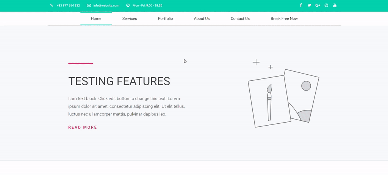Open the Instagram social link
388x175 pixels.
pyautogui.click(x=326, y=5)
